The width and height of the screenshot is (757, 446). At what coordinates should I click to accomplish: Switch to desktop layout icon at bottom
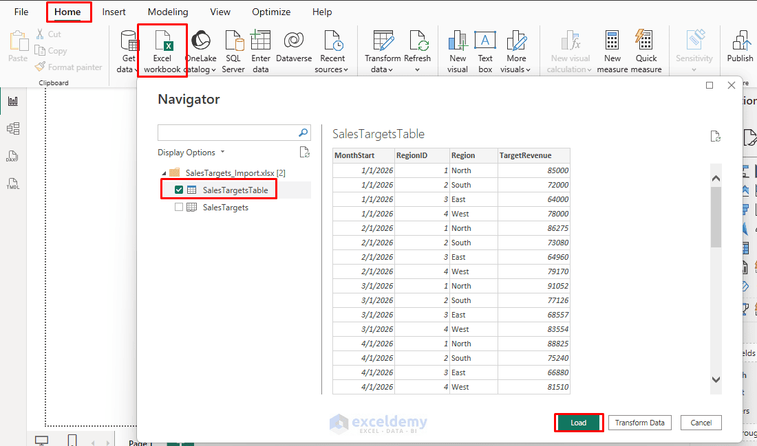41,441
